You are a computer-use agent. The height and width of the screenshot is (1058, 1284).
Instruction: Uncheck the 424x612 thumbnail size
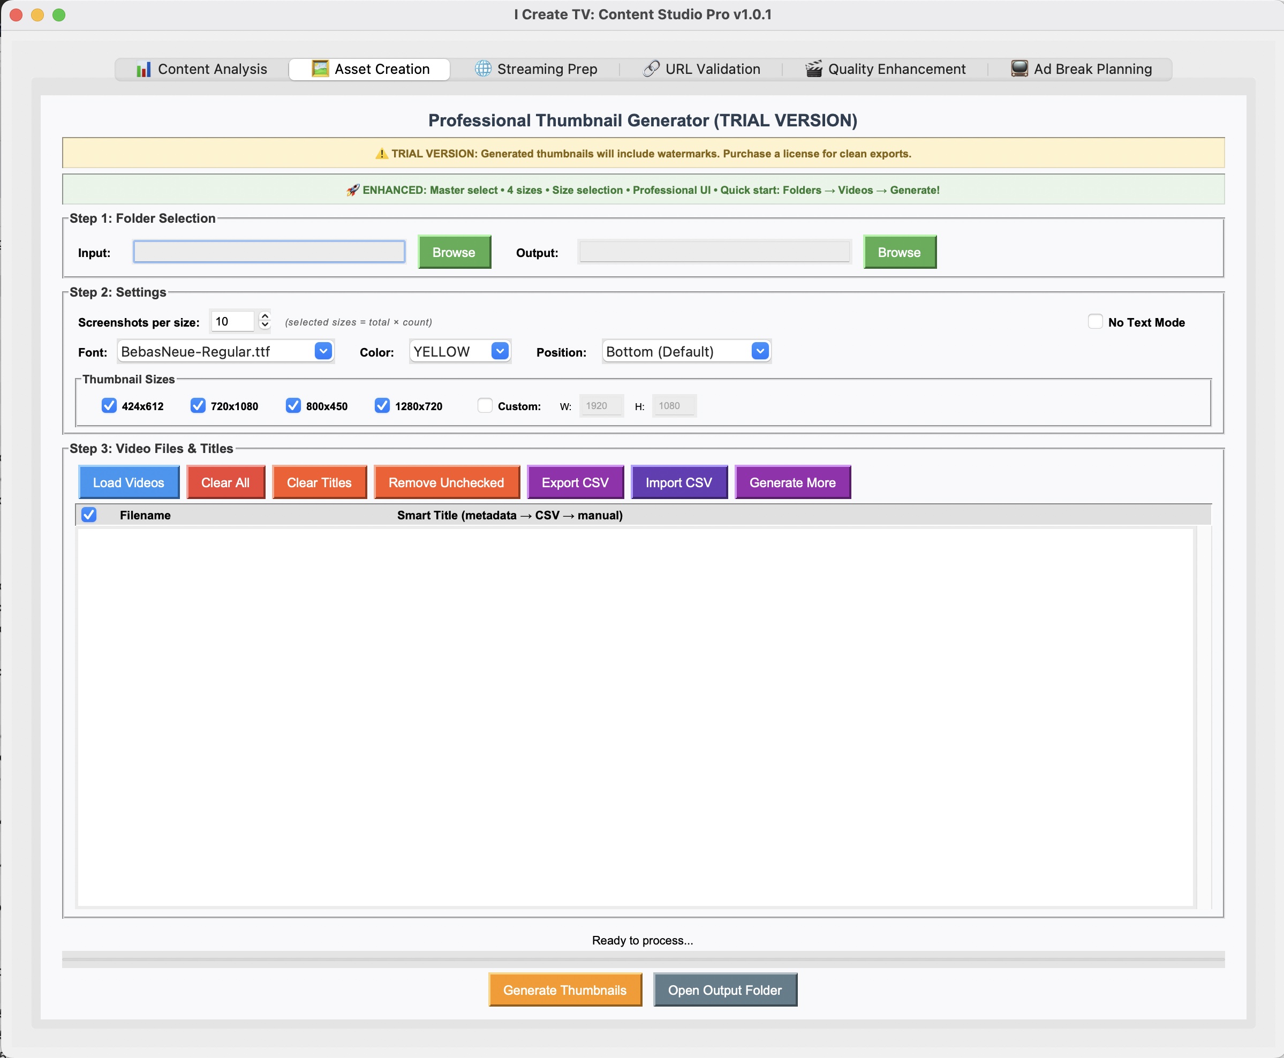(x=109, y=406)
